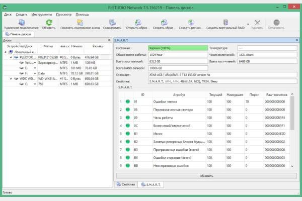Click the R-Studio app icon in title bar
The height and width of the screenshot is (201, 302).
pos(5,8)
